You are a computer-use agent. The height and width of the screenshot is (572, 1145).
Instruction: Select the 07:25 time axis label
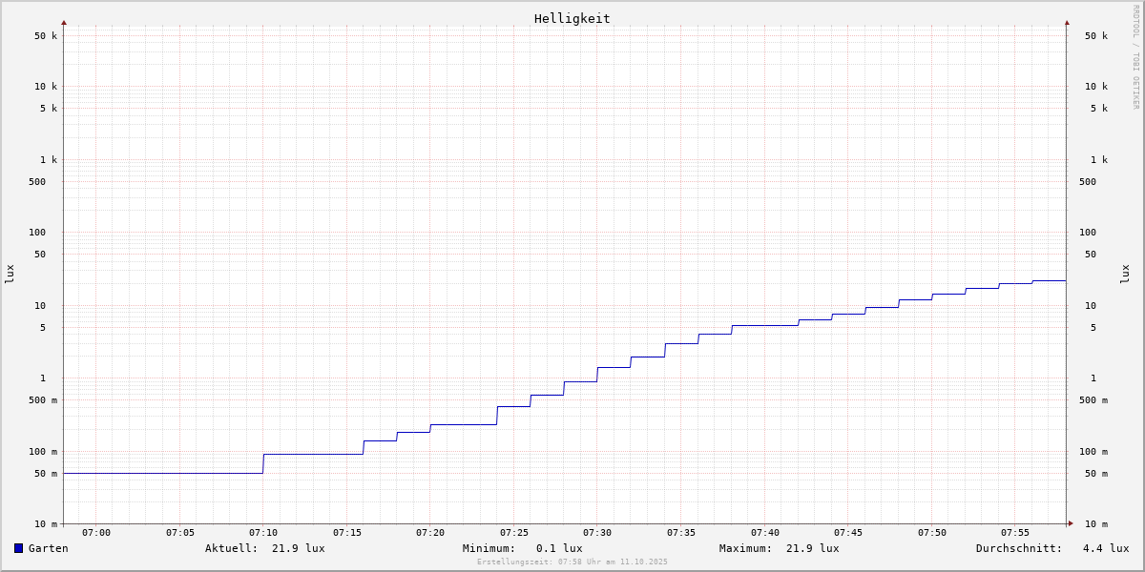513,533
